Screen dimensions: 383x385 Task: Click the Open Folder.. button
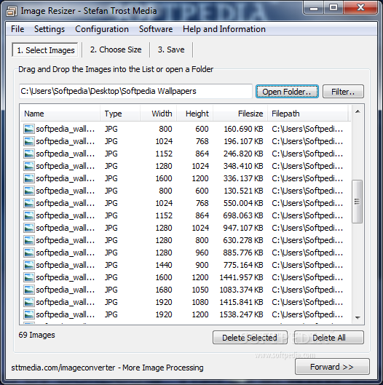click(x=287, y=92)
